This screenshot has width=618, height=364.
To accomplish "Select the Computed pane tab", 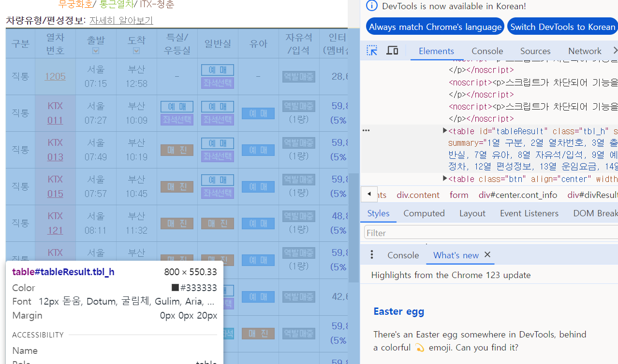I will click(424, 213).
